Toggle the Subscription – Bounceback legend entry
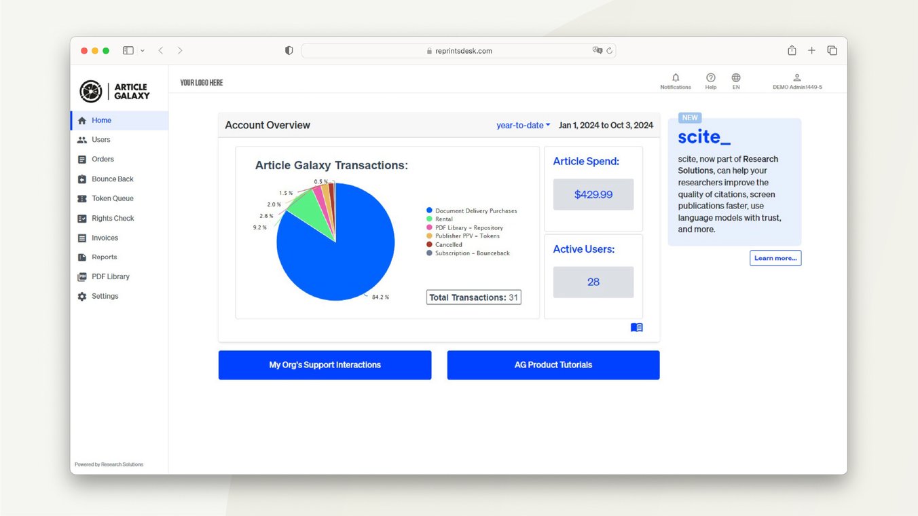The height and width of the screenshot is (516, 918). tap(468, 253)
